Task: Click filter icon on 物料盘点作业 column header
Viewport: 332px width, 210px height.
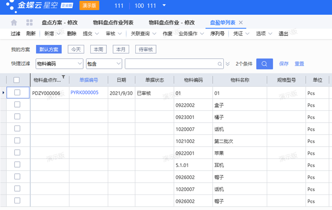Action: click(64, 77)
